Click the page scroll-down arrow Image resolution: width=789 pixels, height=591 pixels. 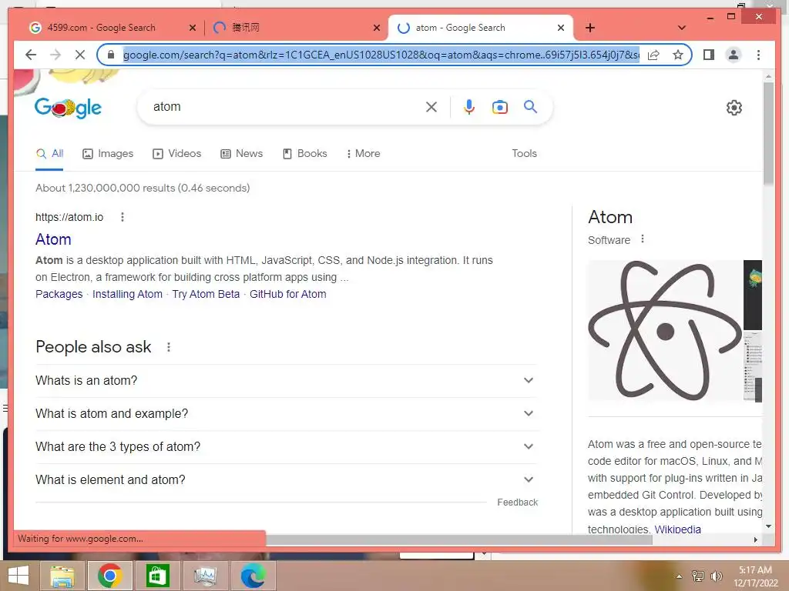pyautogui.click(x=768, y=526)
